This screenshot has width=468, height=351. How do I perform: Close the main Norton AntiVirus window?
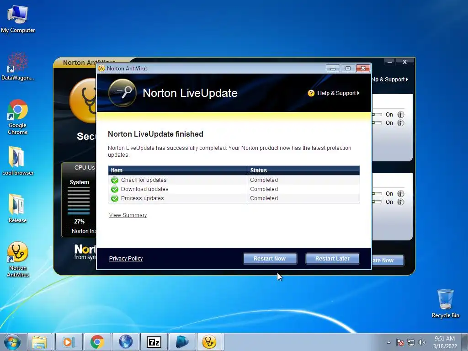pos(405,62)
